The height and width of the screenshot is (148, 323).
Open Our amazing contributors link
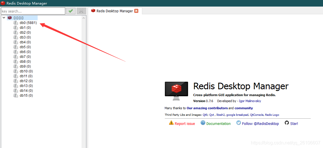coord(207,108)
